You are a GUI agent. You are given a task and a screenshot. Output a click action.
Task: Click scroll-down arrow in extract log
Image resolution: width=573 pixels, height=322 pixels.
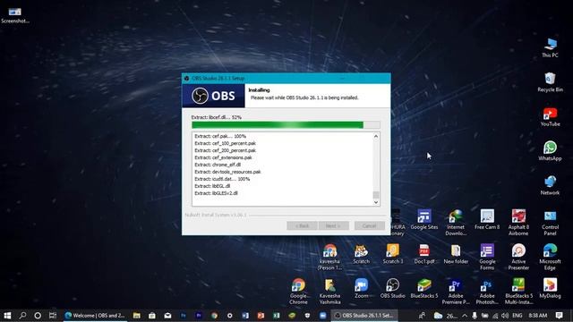376,202
